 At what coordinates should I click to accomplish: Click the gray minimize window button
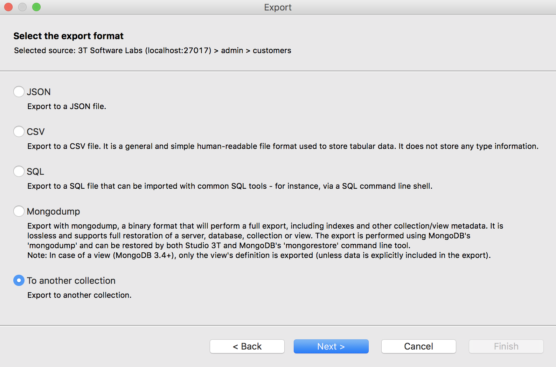22,7
